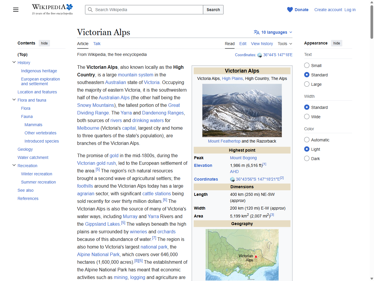The image size is (374, 281).
Task: Jump to Water catchment section
Action: tap(33, 157)
